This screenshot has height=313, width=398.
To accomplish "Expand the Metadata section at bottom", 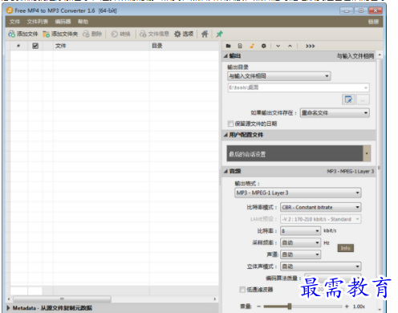I will point(8,308).
